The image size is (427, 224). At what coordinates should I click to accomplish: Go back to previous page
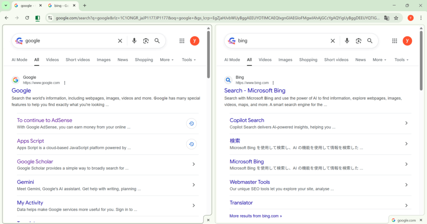[7, 18]
